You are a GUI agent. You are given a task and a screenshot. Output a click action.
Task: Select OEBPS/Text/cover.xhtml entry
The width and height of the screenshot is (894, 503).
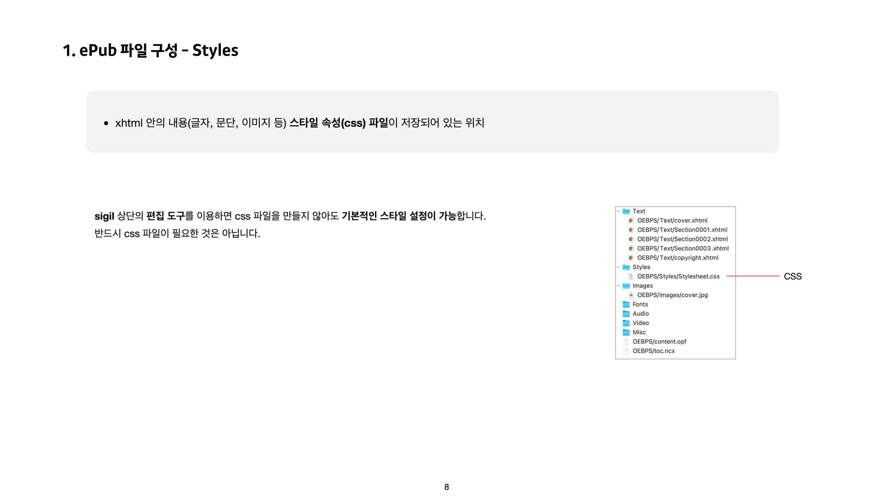pyautogui.click(x=672, y=220)
